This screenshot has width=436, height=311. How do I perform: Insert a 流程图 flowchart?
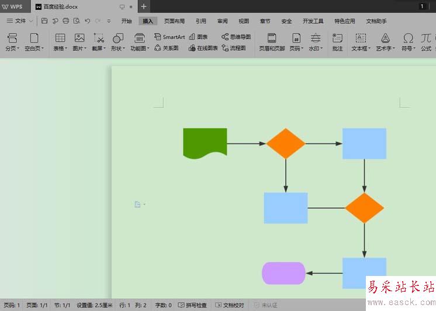pos(234,48)
